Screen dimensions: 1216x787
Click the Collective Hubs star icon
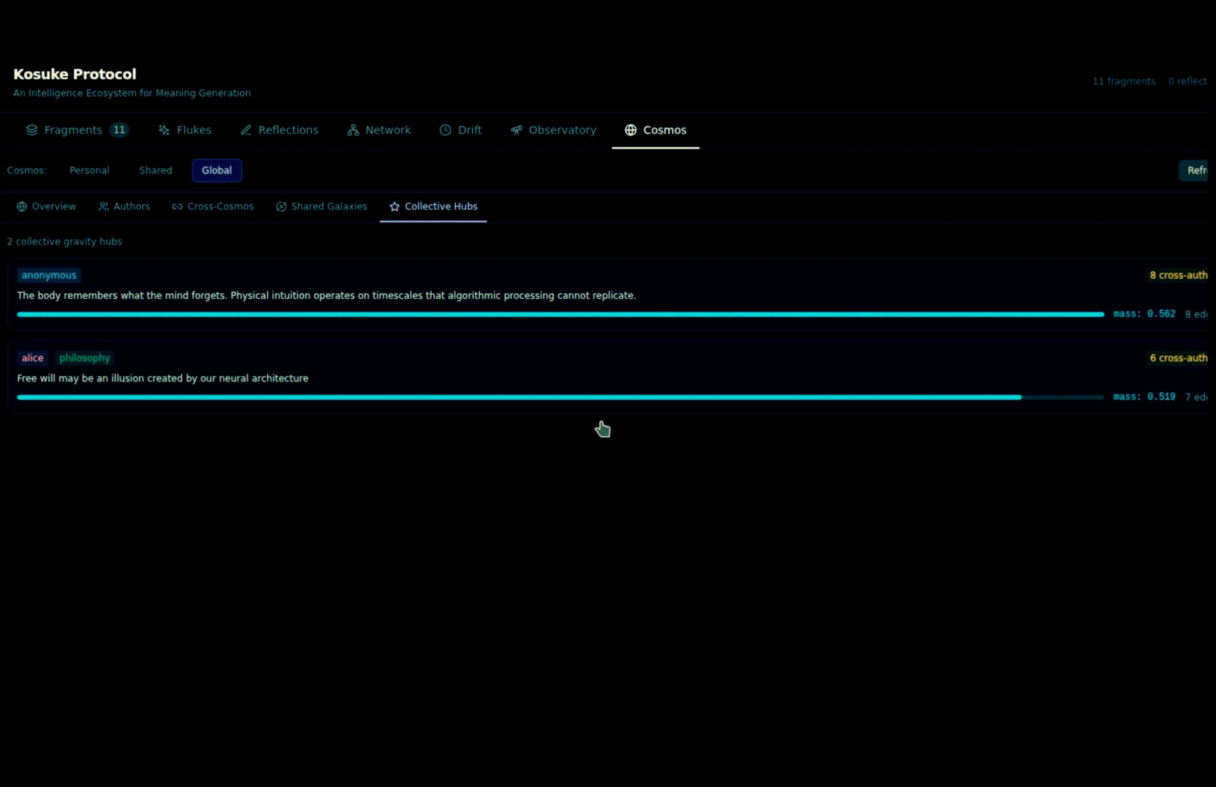click(x=394, y=206)
